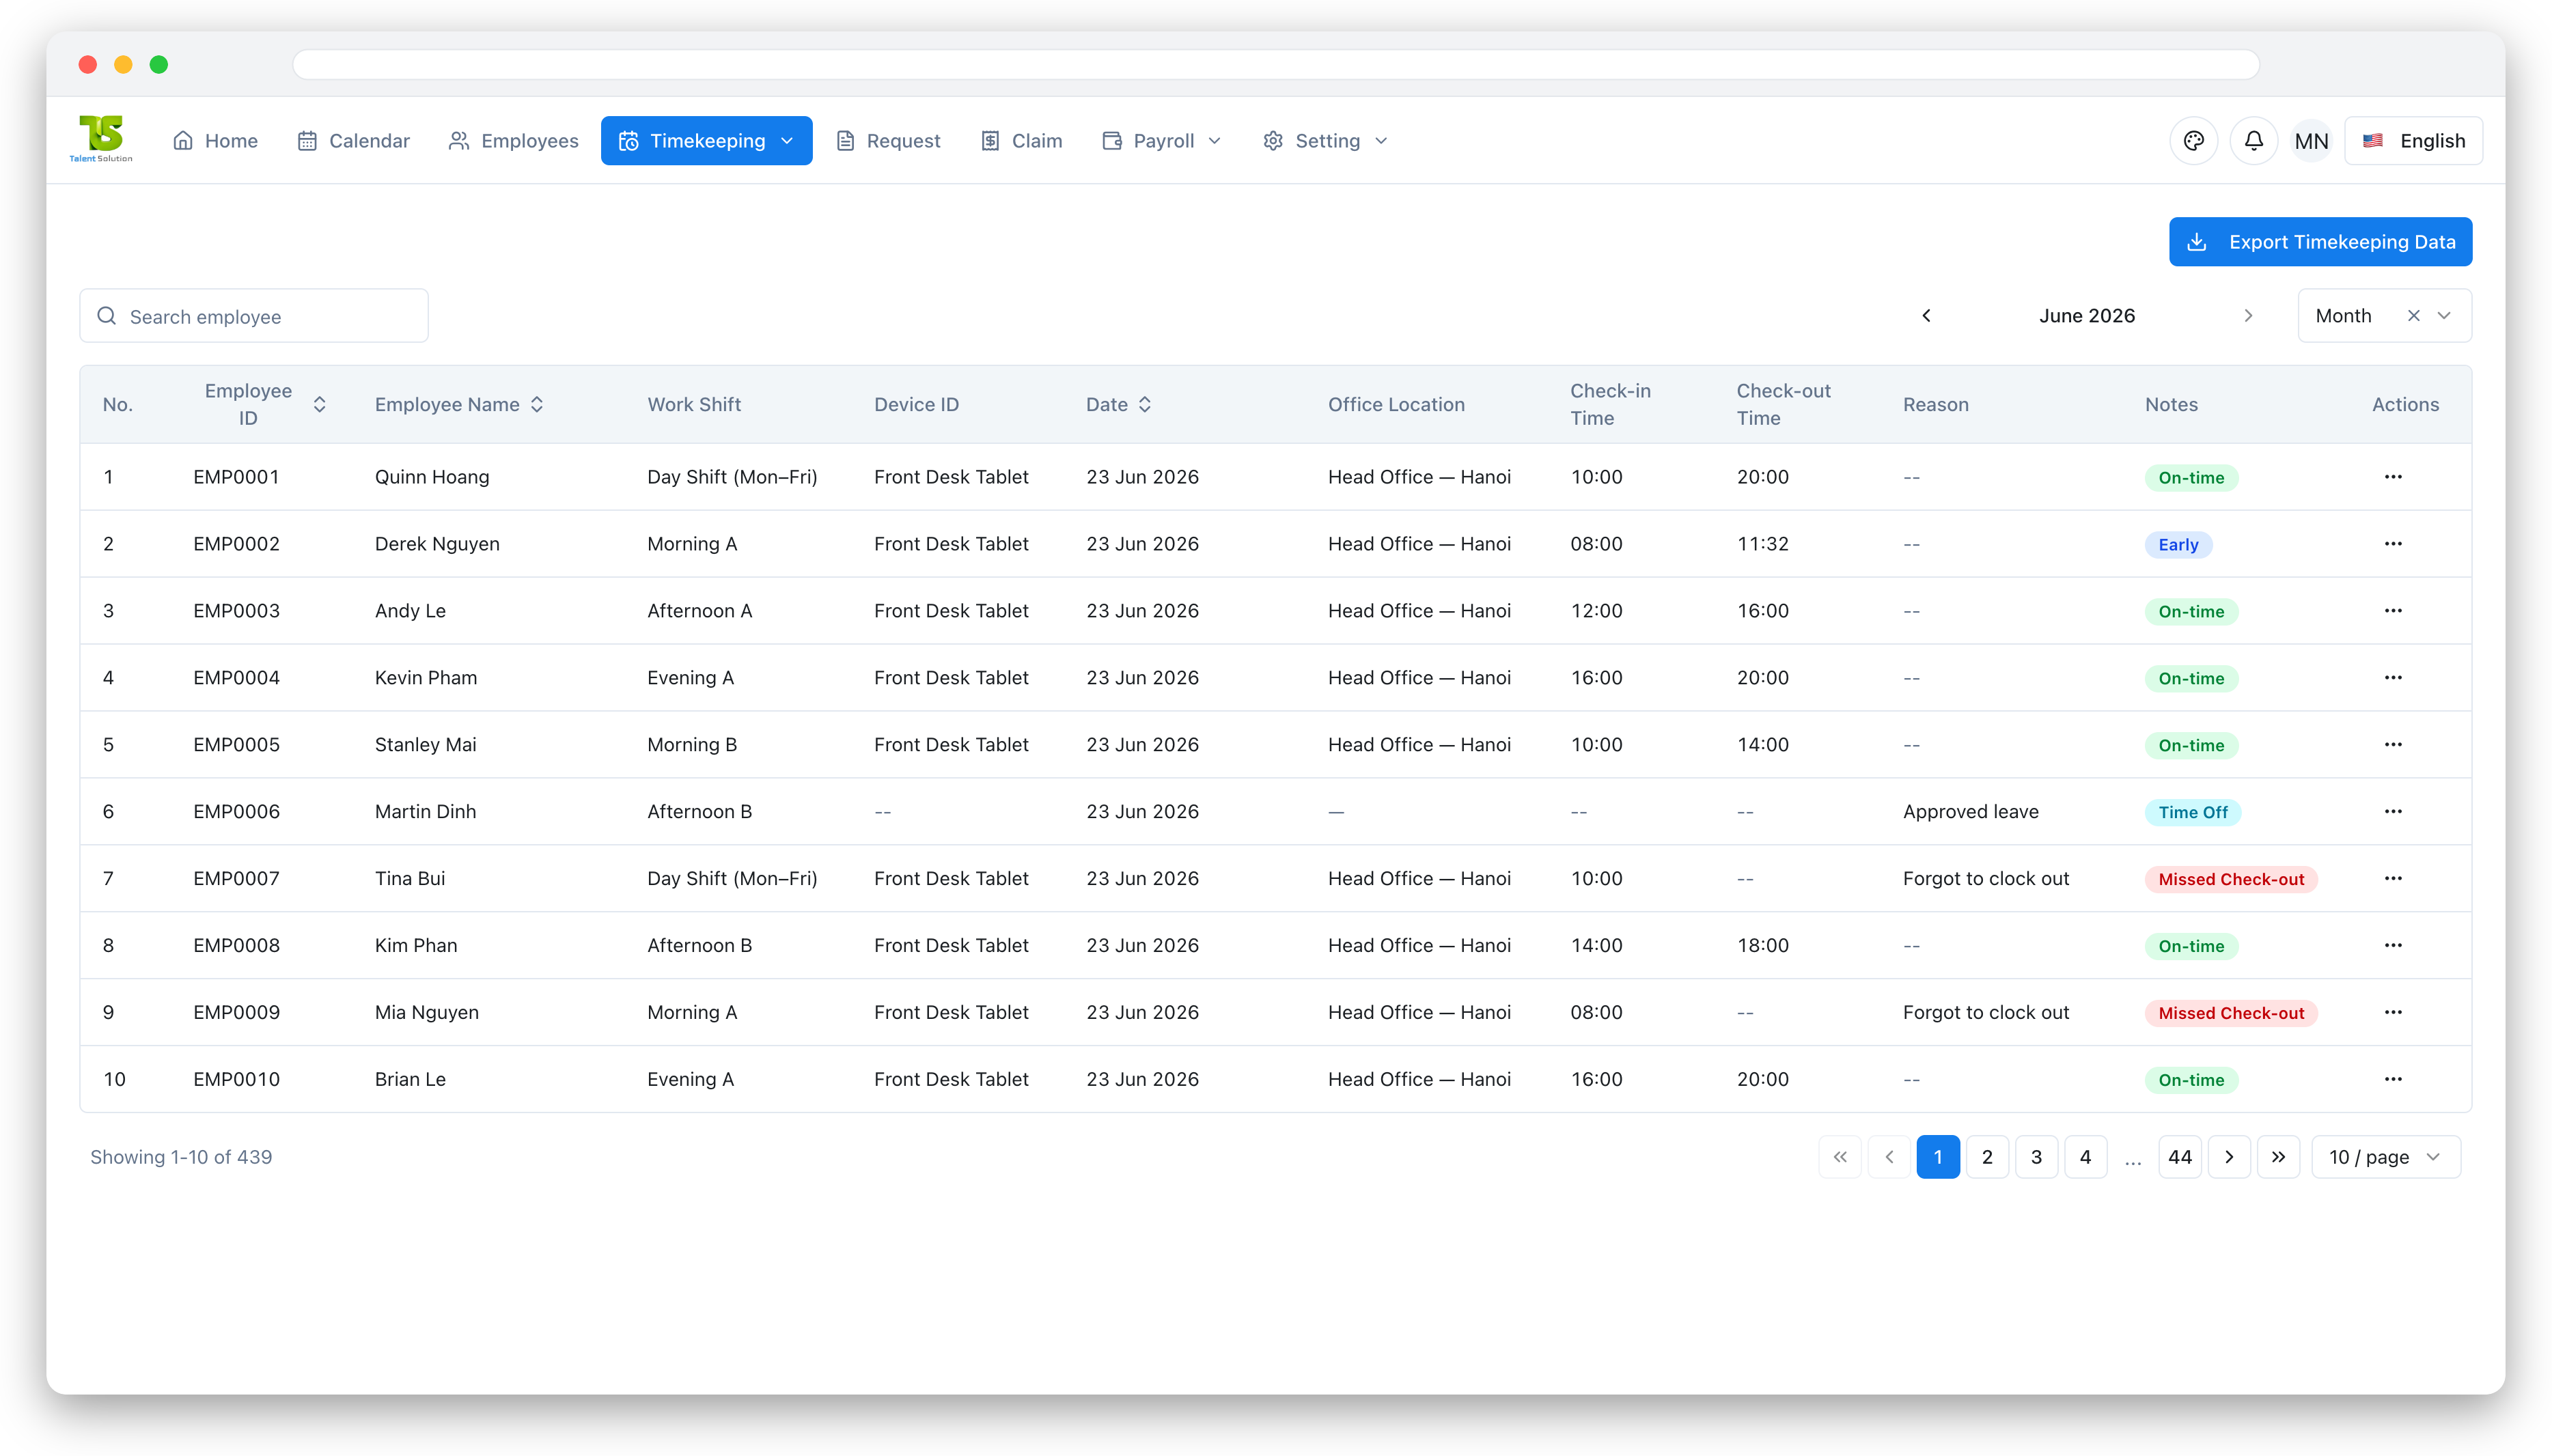Open actions menu for Kevin Pham
2552x1456 pixels.
(x=2393, y=678)
